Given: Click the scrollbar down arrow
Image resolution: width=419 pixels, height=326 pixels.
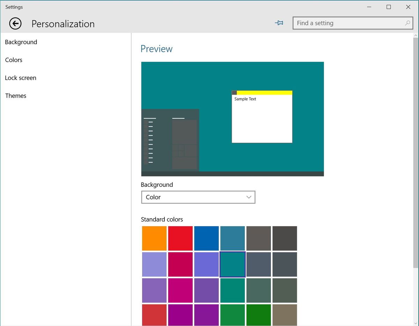Looking at the screenshot, I should click(416, 324).
